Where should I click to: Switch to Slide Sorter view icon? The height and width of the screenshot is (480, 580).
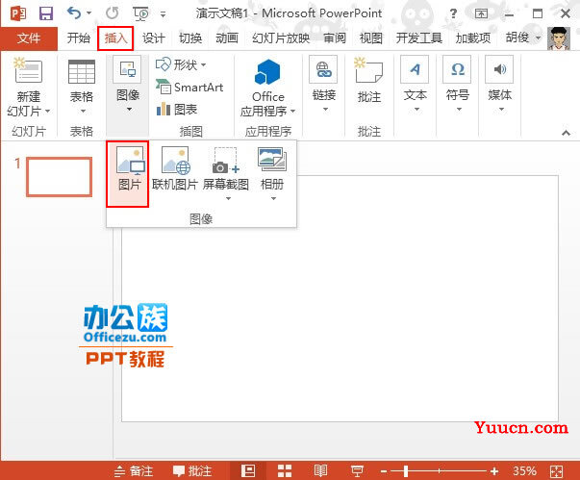point(285,470)
